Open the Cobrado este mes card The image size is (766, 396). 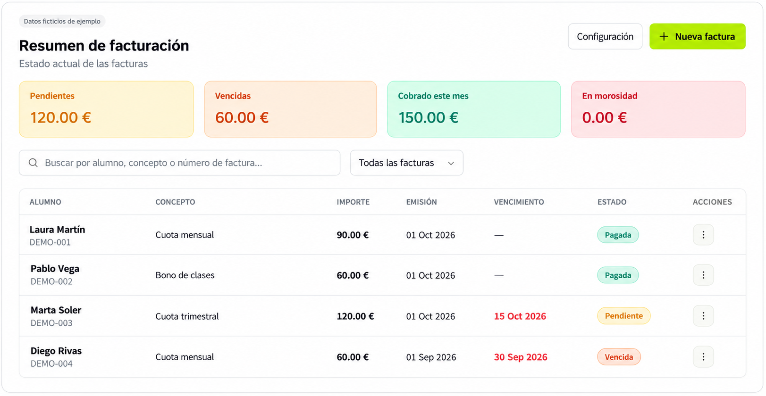click(474, 109)
